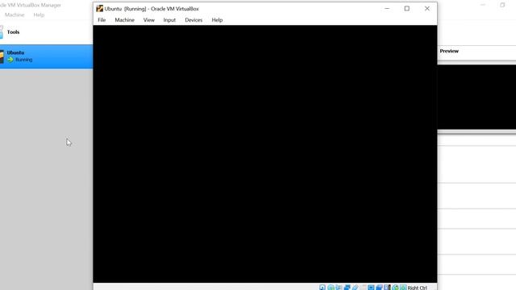Click the mouse integration status icon
Screen dimensions: 516x290
coord(395,288)
